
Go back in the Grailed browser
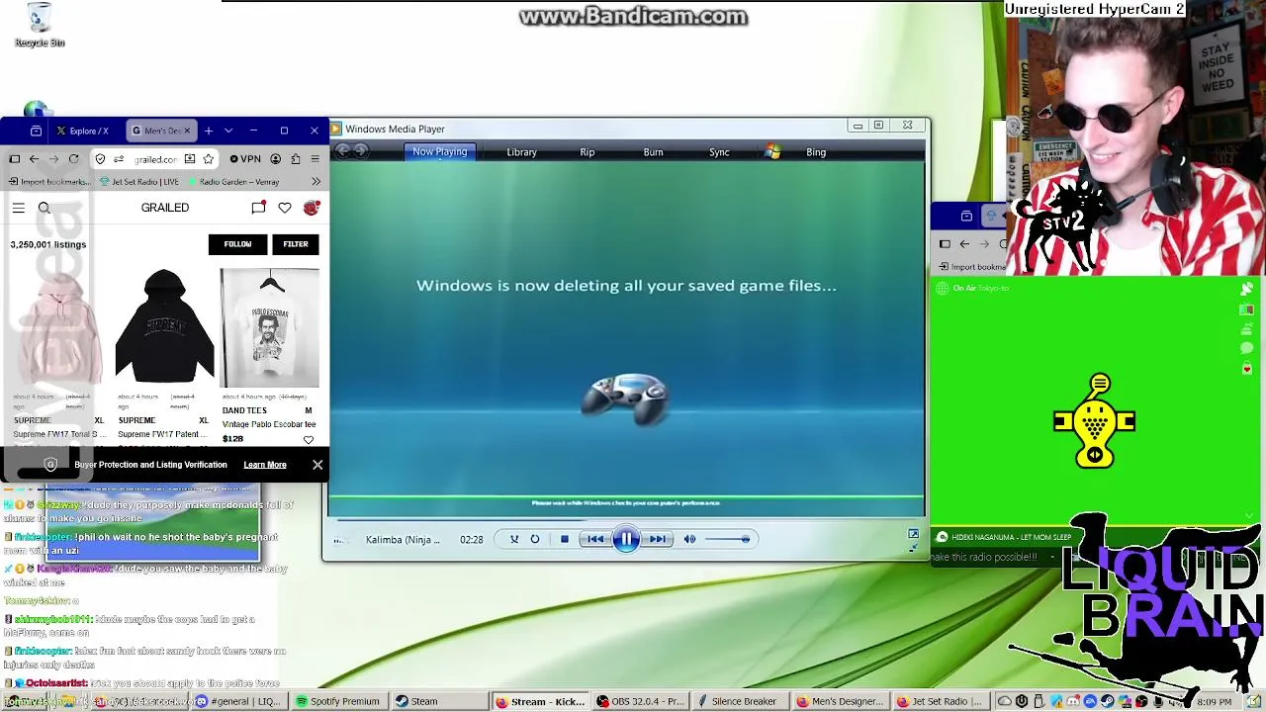click(x=34, y=159)
